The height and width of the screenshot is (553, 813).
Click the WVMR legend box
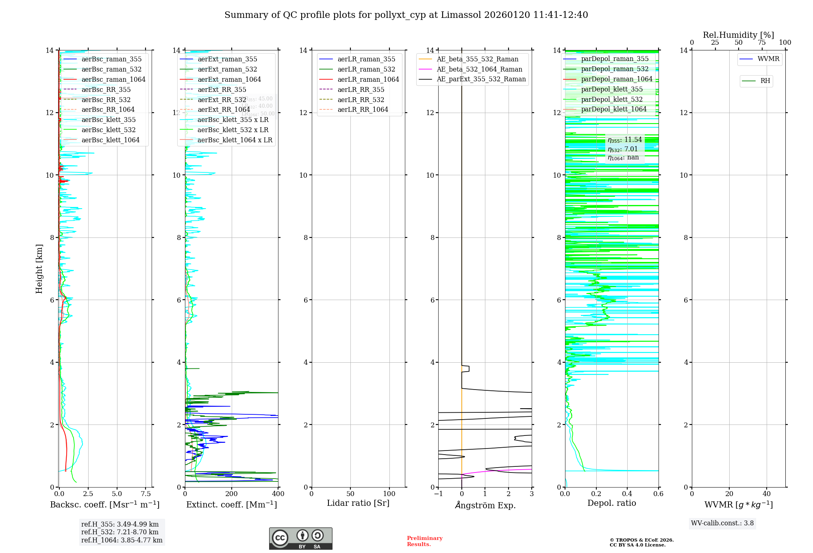pyautogui.click(x=759, y=59)
